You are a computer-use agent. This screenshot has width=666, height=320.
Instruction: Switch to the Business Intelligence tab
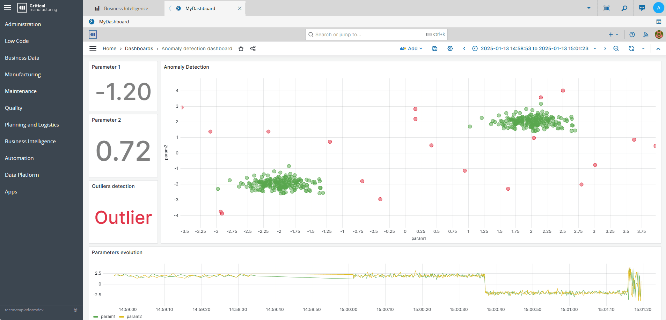(126, 8)
